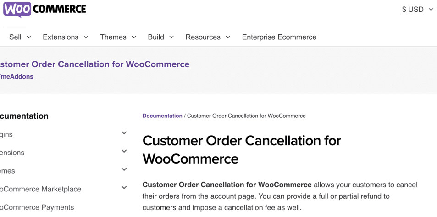Open the Themes navigation menu
Screen dimensions: 437x217
pyautogui.click(x=118, y=37)
